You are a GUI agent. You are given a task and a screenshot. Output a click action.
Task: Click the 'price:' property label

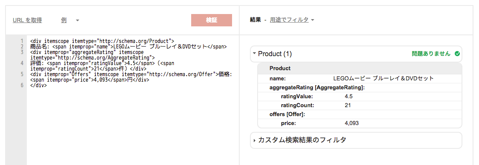tap(289, 123)
